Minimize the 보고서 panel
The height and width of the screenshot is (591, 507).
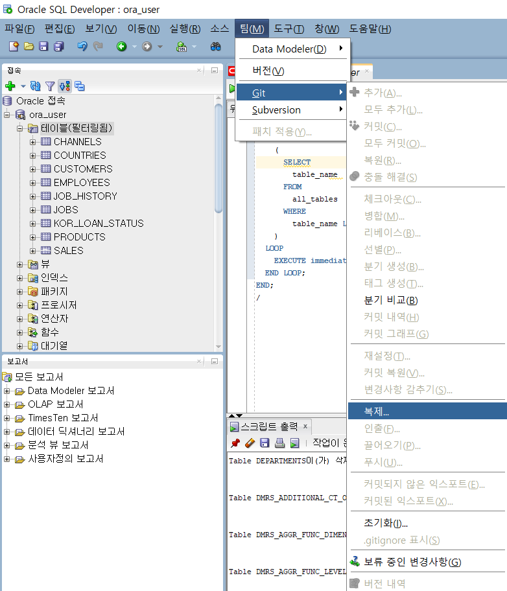click(215, 362)
